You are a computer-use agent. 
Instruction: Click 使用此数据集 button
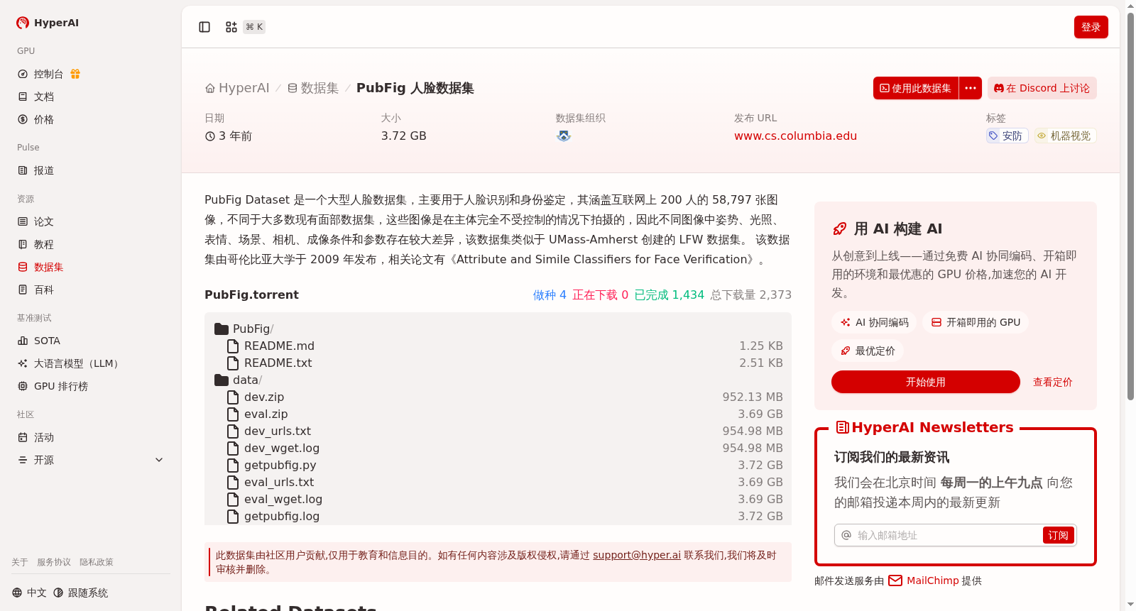(916, 88)
